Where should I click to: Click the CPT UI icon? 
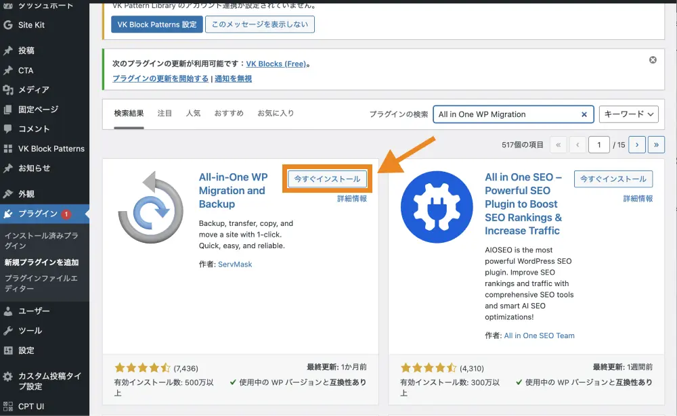click(x=8, y=407)
